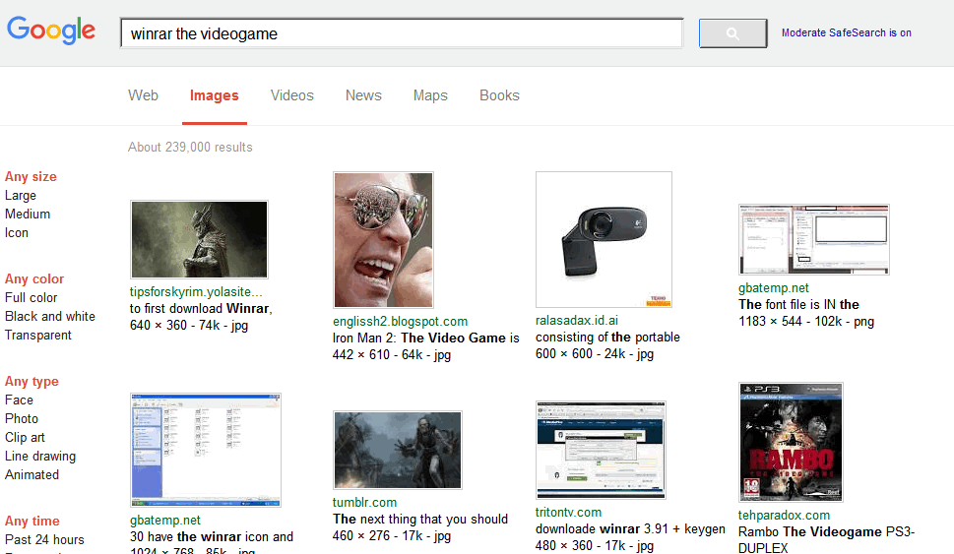
Task: Click 'Rambo The Videogame PS3-' caption
Action: (826, 532)
